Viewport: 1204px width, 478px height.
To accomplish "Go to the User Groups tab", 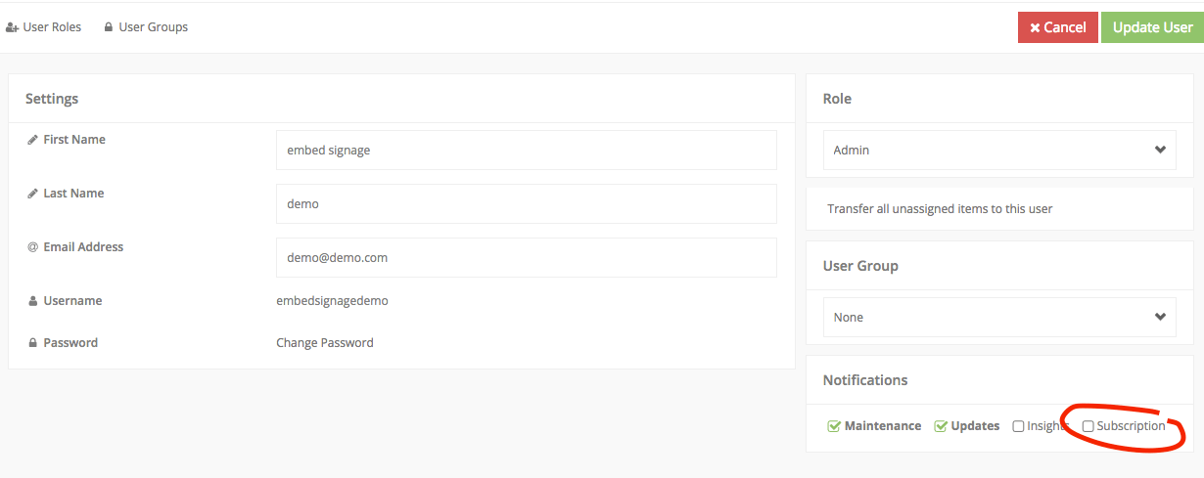I will coord(153,27).
